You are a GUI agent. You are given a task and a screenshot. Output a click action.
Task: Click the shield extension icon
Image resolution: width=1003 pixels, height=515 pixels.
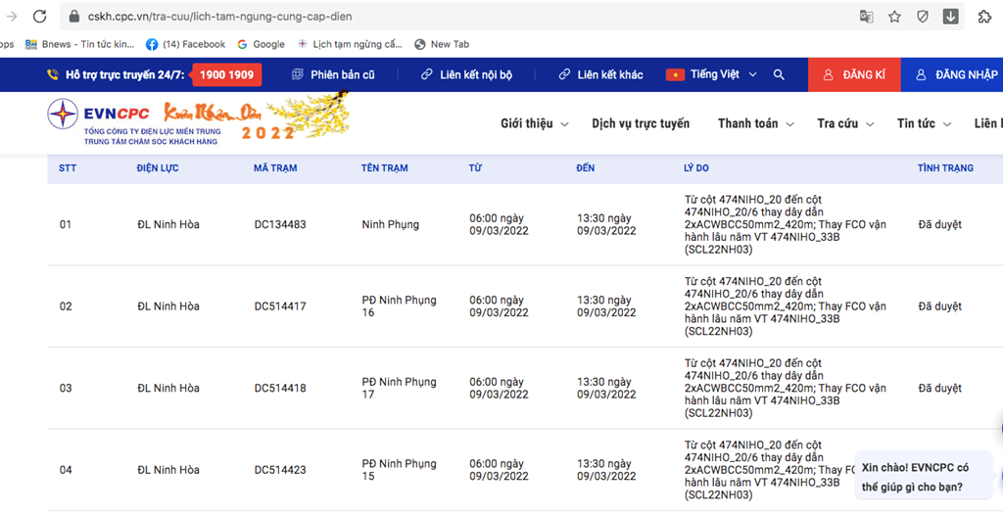point(923,17)
